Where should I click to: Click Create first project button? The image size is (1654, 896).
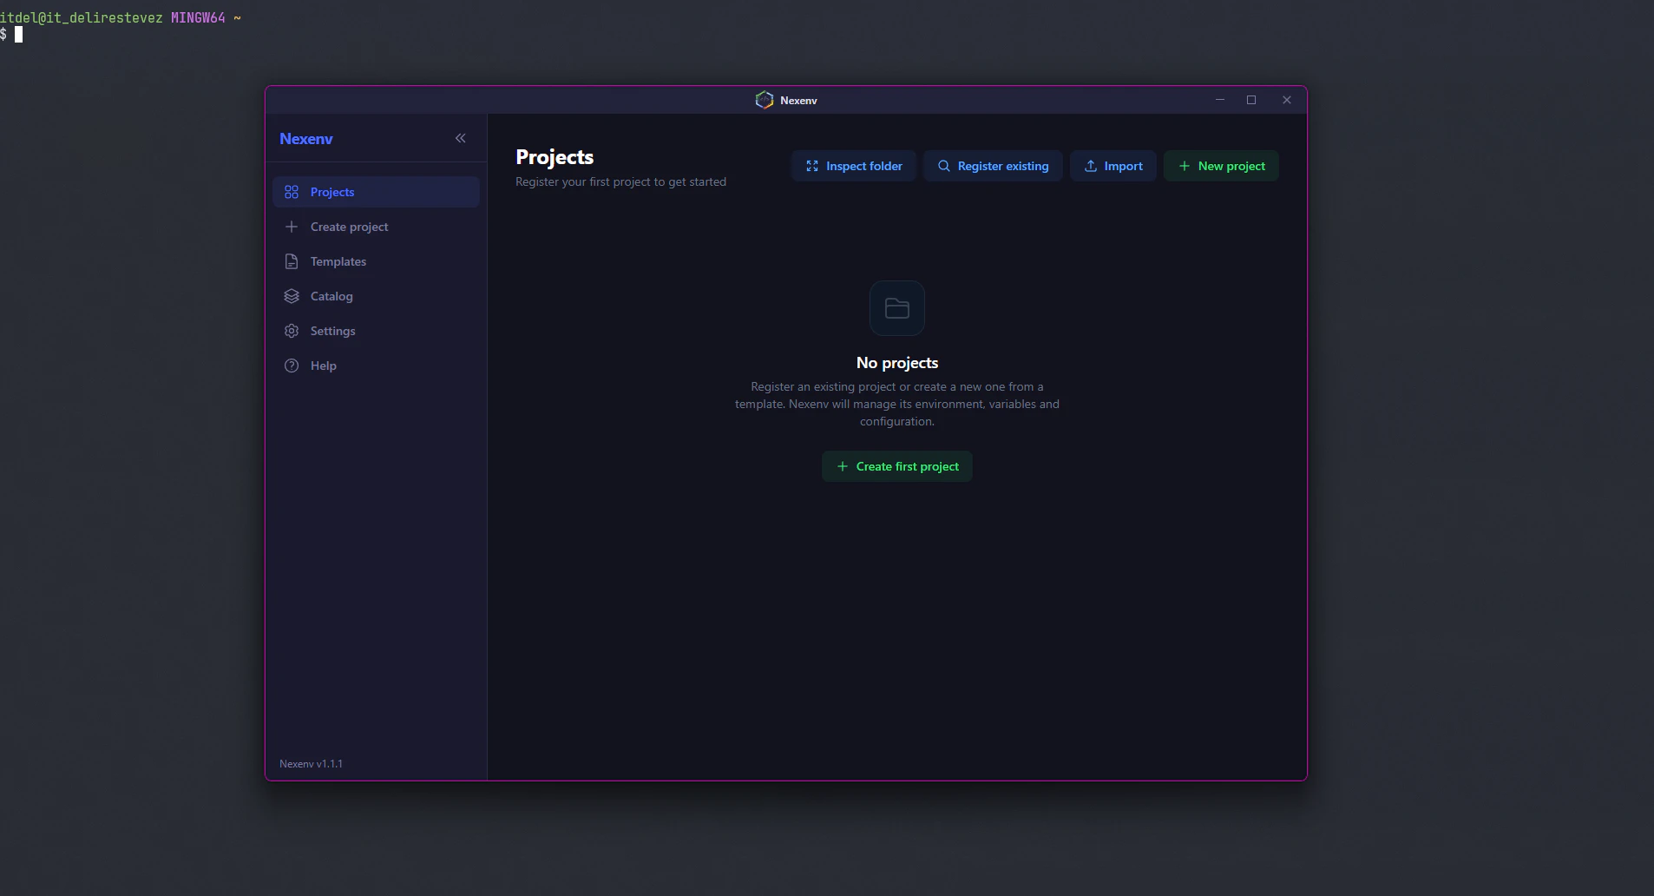897,466
